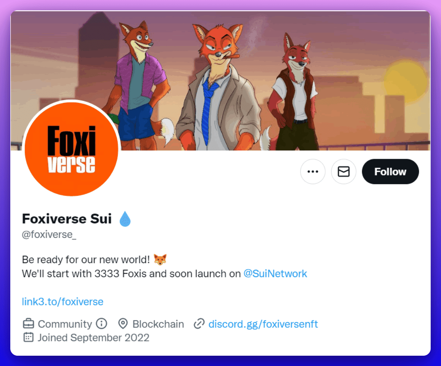
Task: Click the briefcase Community icon
Action: point(28,324)
